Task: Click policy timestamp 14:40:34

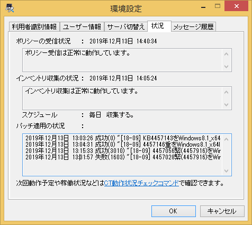Action: (147, 41)
